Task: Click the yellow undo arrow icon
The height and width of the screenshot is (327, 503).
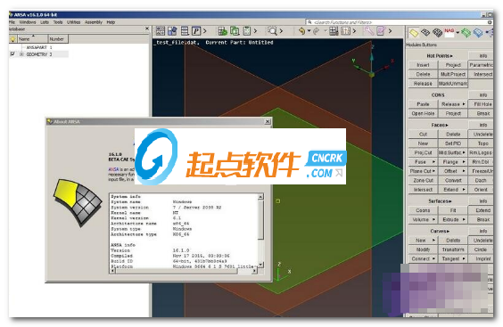Action: [301, 31]
